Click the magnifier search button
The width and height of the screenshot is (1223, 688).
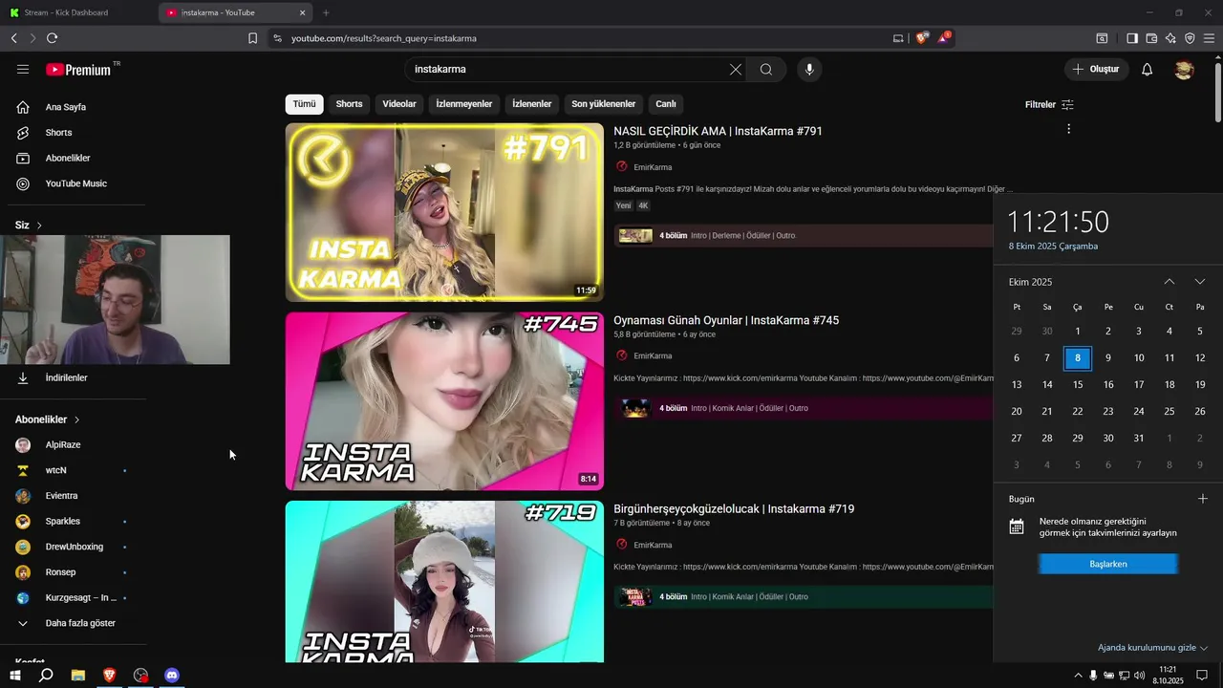click(766, 70)
